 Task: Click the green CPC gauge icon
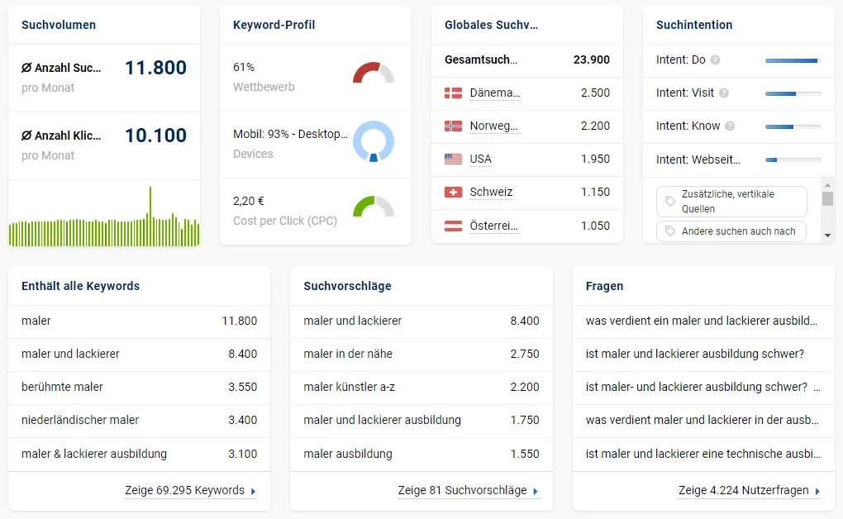coord(373,207)
